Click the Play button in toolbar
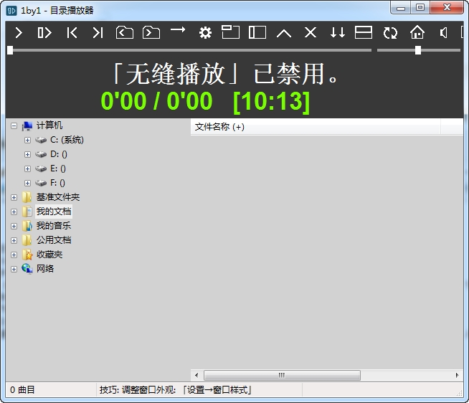 (x=19, y=32)
